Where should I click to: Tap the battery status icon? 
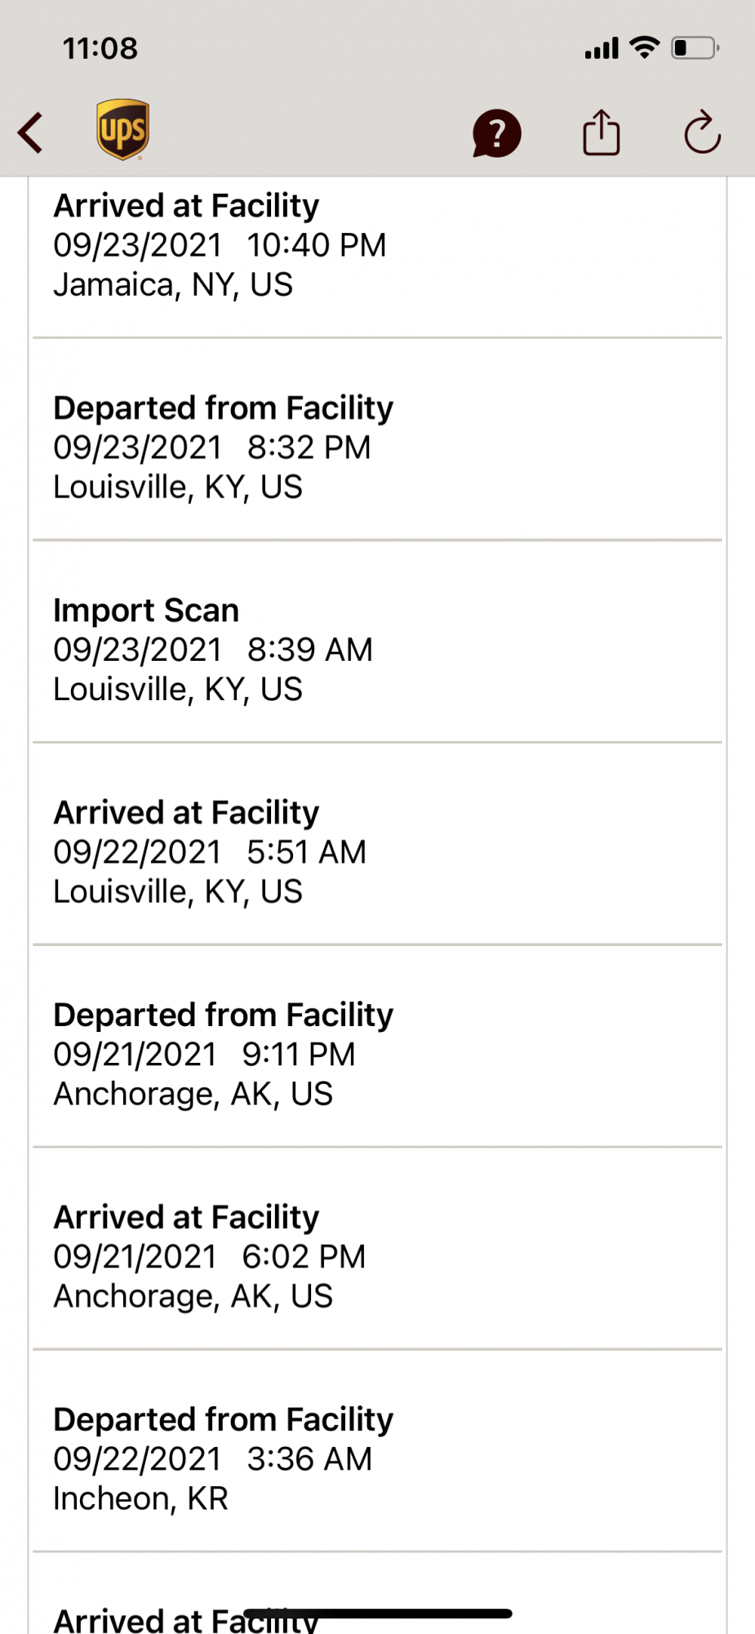(694, 48)
